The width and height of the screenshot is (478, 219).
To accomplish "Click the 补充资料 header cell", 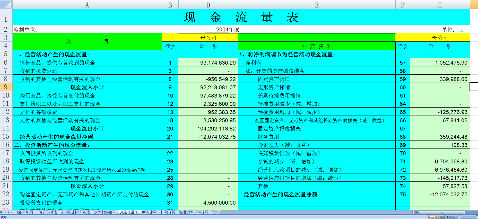I will pyautogui.click(x=317, y=46).
